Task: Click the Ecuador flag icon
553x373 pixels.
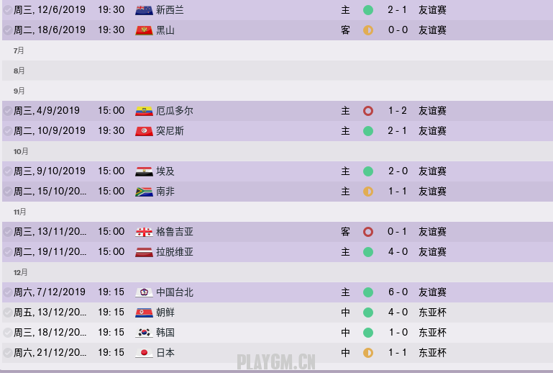Action: tap(144, 111)
